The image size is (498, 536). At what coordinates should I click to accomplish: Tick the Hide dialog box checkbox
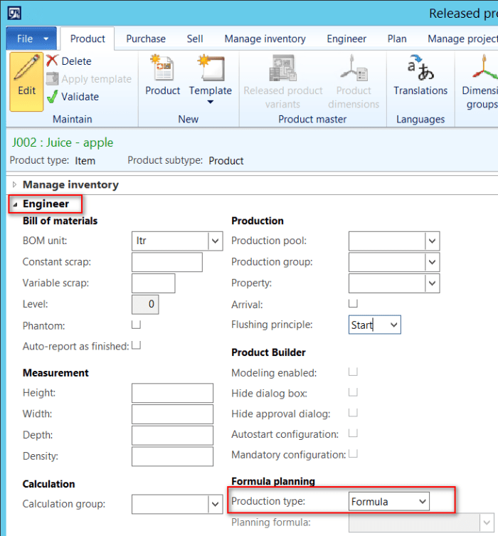click(353, 392)
